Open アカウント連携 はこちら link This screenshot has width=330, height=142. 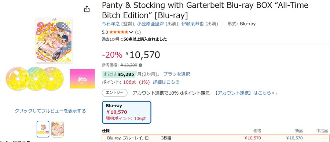246,93
